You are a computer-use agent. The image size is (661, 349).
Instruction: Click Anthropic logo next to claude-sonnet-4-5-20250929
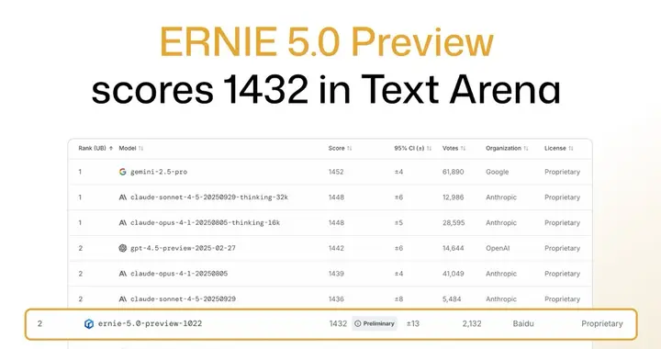[x=123, y=298]
